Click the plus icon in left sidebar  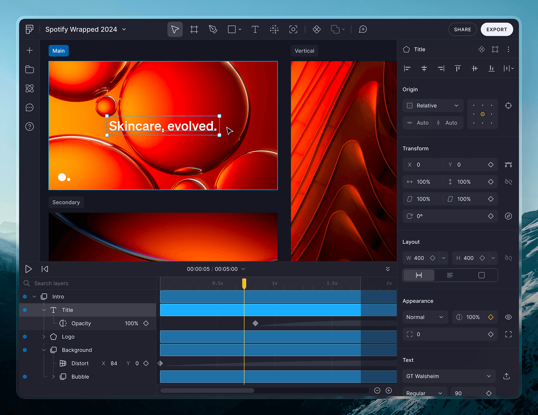[x=30, y=50]
